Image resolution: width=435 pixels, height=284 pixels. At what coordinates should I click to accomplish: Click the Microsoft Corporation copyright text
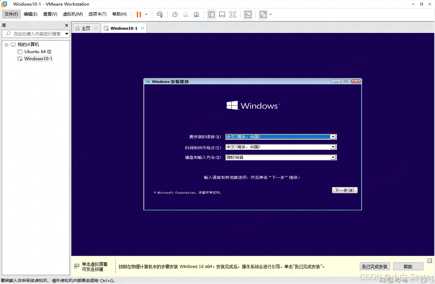[x=188, y=193]
